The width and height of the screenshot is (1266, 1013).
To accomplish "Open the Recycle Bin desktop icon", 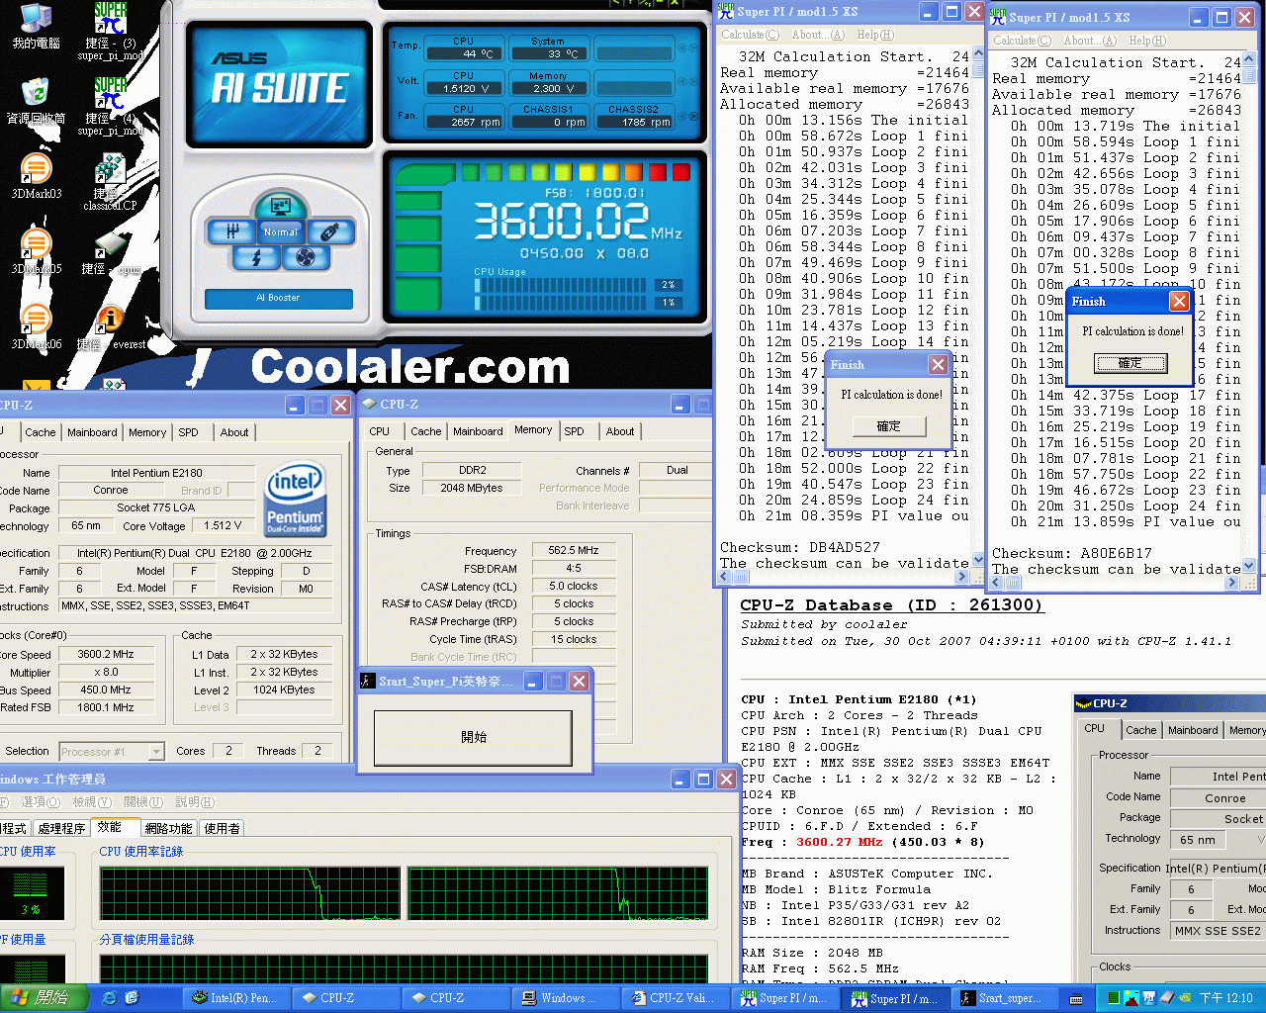I will 36,102.
